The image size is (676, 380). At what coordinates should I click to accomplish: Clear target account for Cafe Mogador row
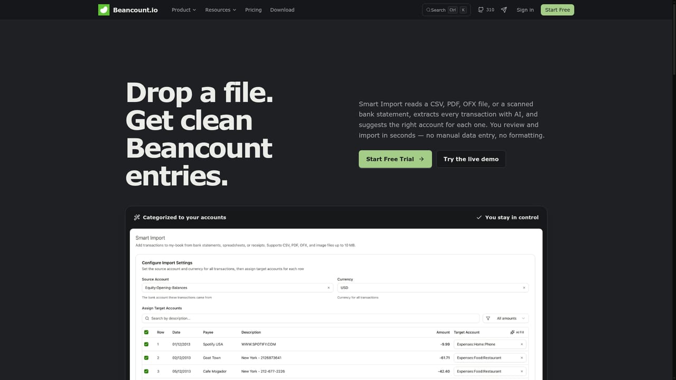(x=522, y=372)
